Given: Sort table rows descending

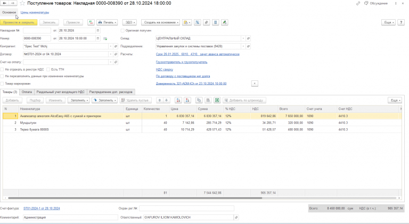Looking at the screenshot, I should (187, 100).
